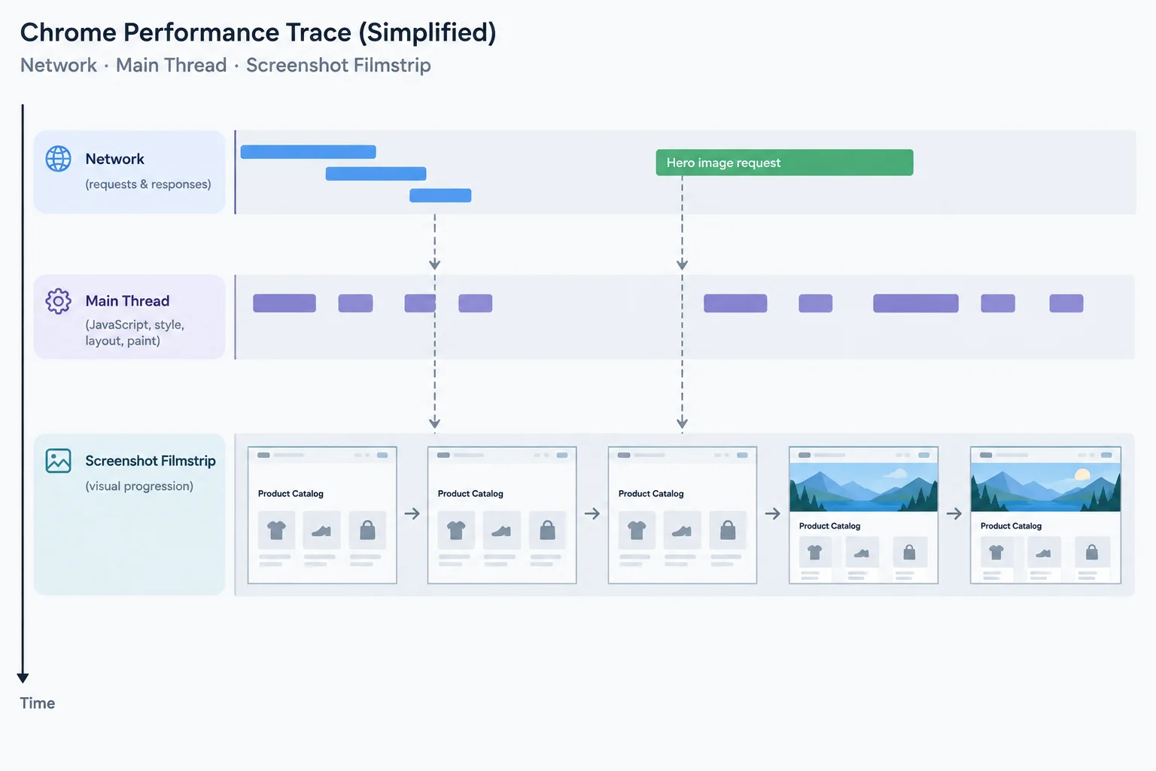Click the t-shirt icon in the last filmstrip frame

tap(996, 553)
